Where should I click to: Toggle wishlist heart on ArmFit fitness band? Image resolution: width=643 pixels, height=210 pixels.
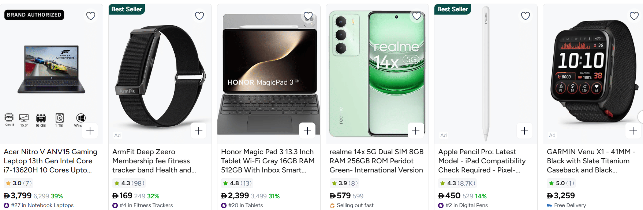(x=199, y=16)
